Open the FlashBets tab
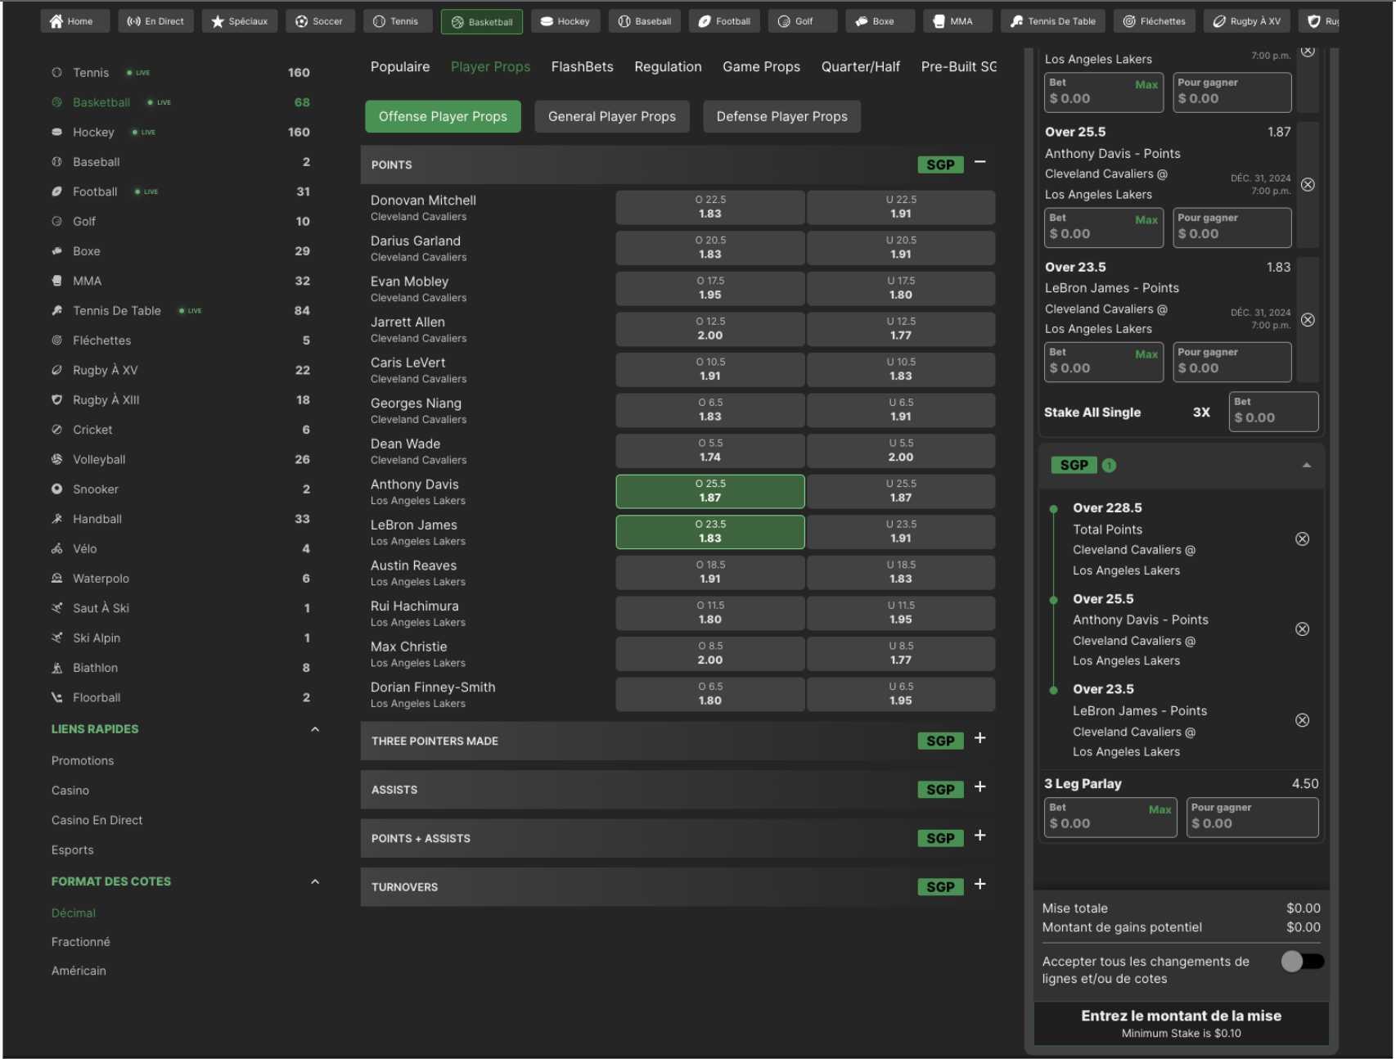The width and height of the screenshot is (1396, 1059). [582, 67]
